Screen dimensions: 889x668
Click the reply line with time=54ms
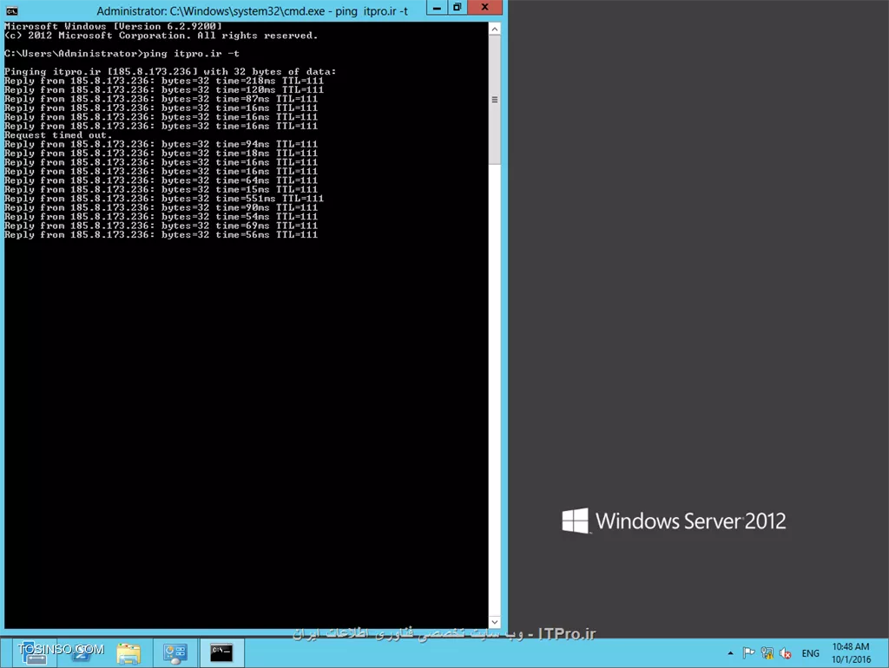pyautogui.click(x=161, y=216)
